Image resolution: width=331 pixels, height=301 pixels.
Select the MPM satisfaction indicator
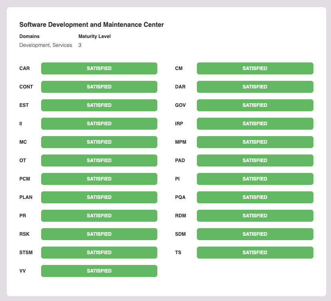tap(255, 142)
